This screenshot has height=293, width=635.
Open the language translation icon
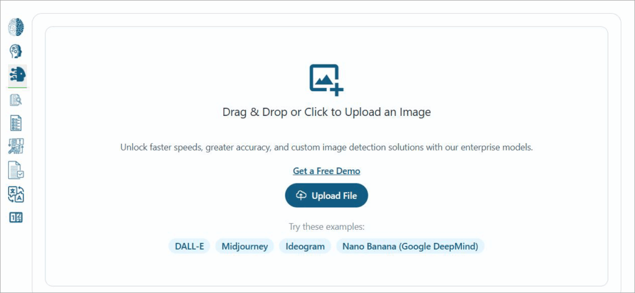[x=16, y=195]
